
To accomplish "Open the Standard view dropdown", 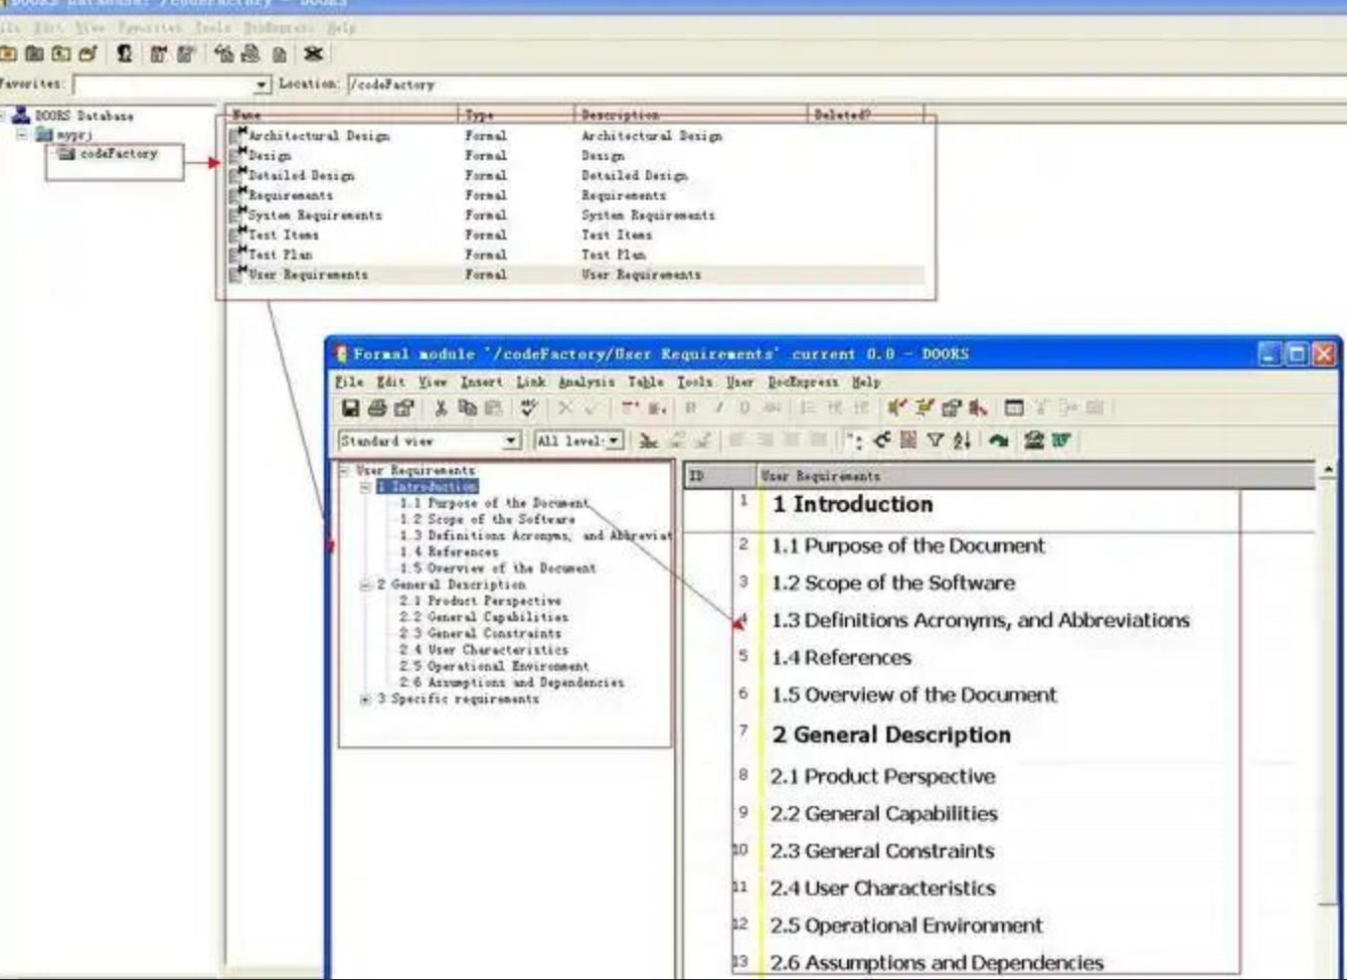I will [511, 440].
